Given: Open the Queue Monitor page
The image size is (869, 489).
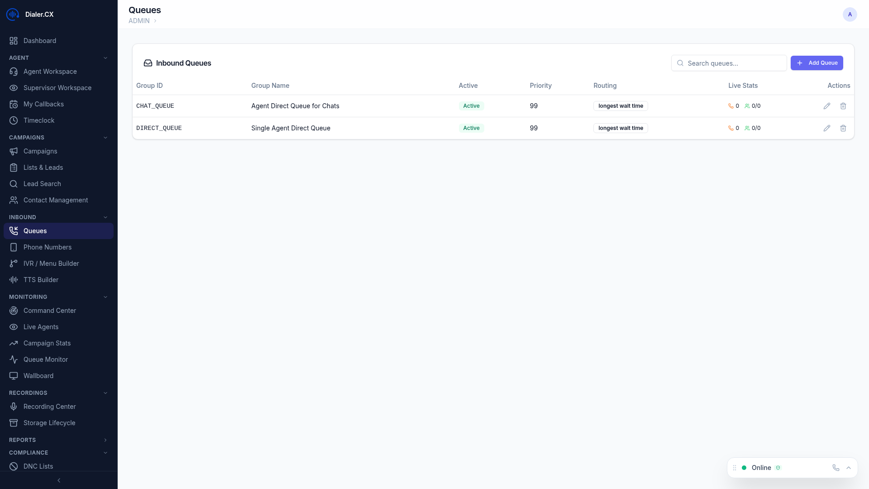Looking at the screenshot, I should tap(46, 360).
